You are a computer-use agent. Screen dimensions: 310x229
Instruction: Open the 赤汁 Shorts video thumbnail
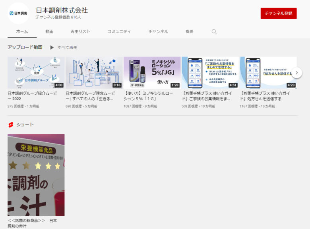click(x=36, y=175)
